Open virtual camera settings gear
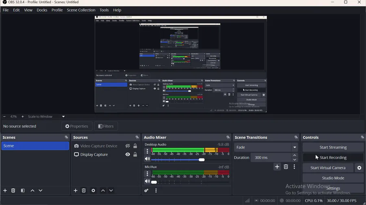This screenshot has height=205, width=366. (x=359, y=168)
